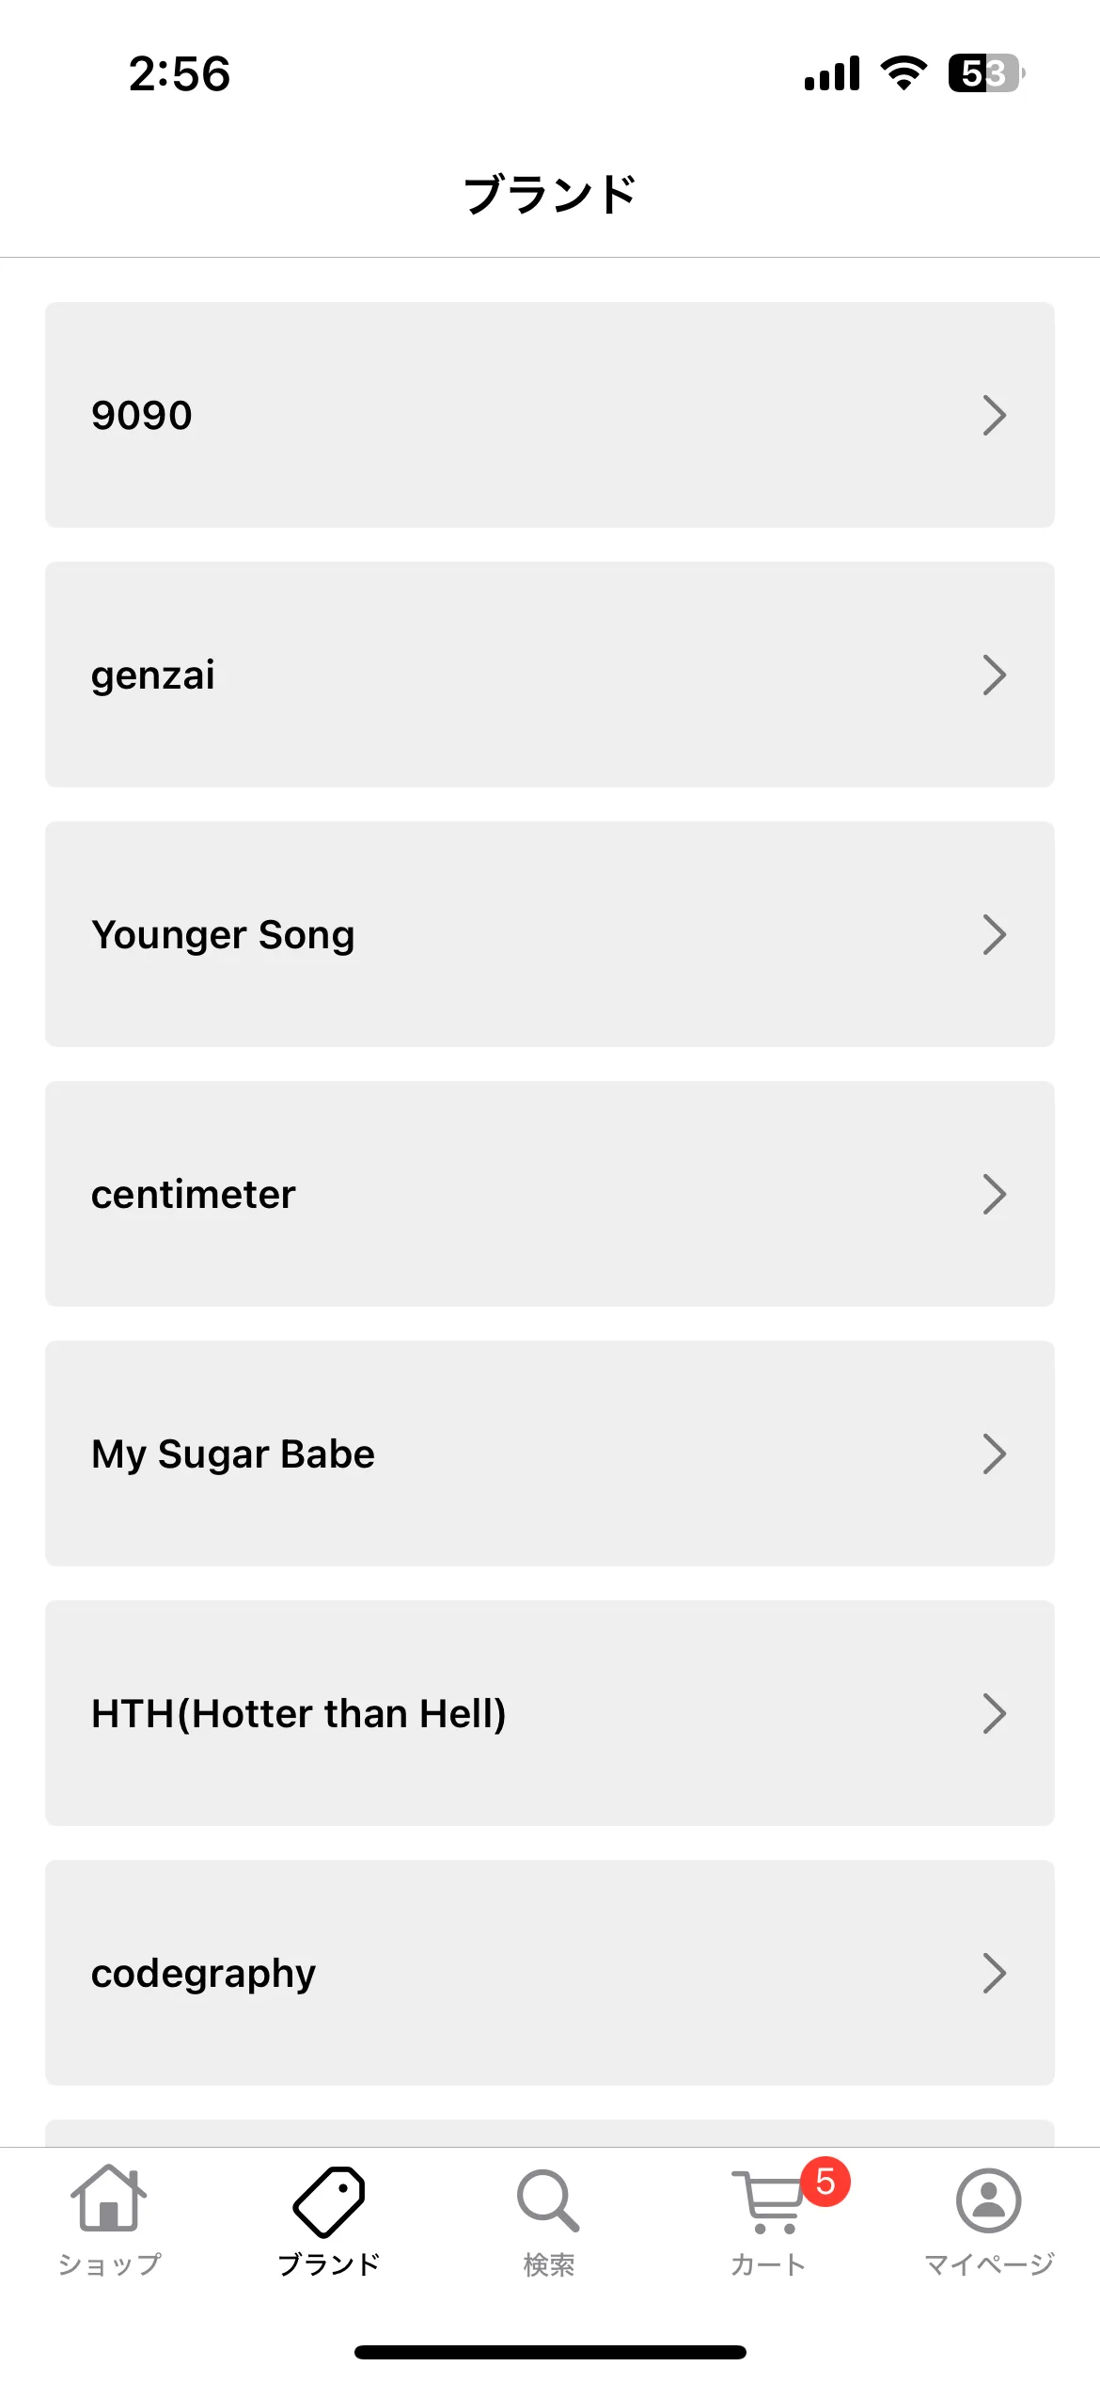Expand the 9090 brand chevron
Viewport: 1100px width, 2382px height.
coord(994,415)
